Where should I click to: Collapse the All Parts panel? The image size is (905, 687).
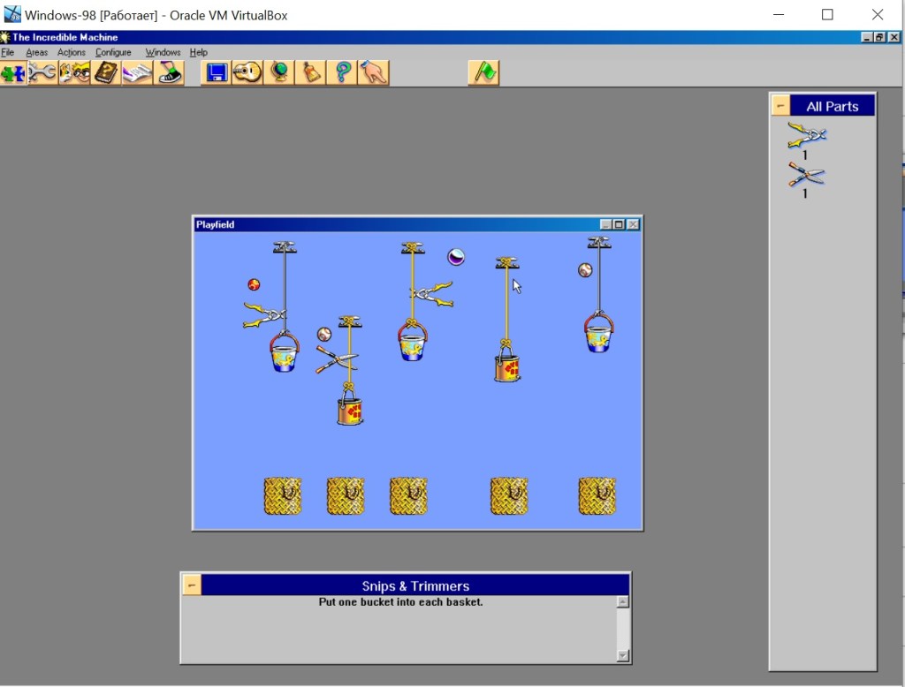[x=780, y=106]
